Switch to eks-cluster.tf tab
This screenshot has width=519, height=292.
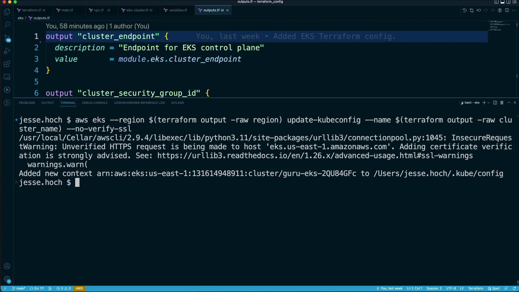137,10
